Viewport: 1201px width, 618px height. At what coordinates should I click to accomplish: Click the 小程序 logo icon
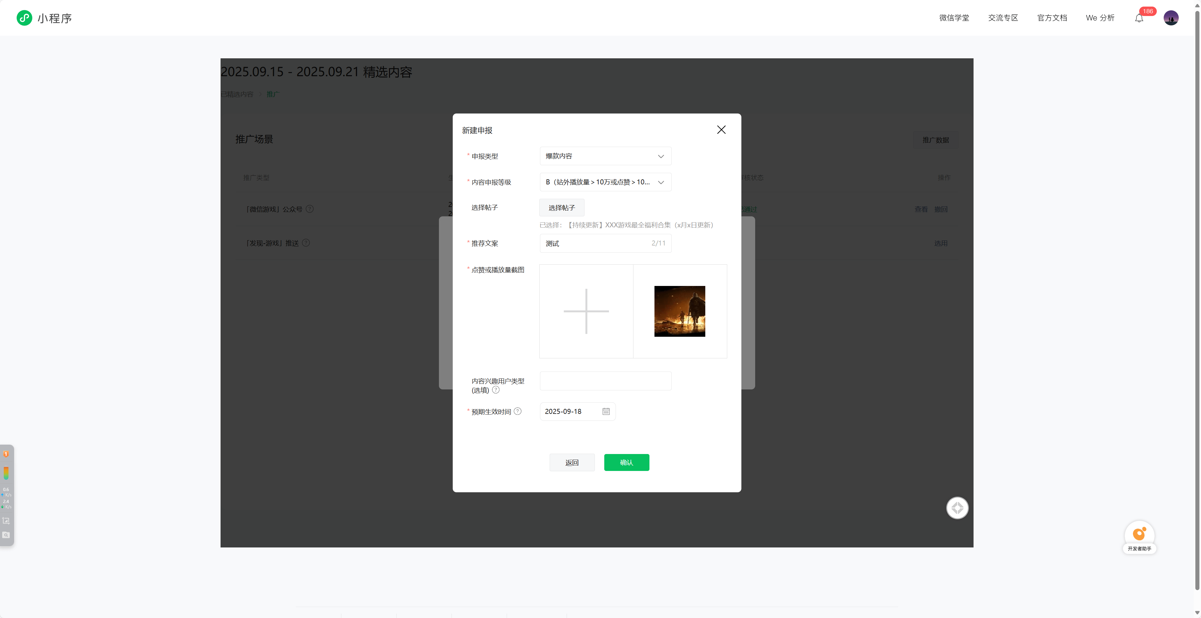tap(24, 18)
